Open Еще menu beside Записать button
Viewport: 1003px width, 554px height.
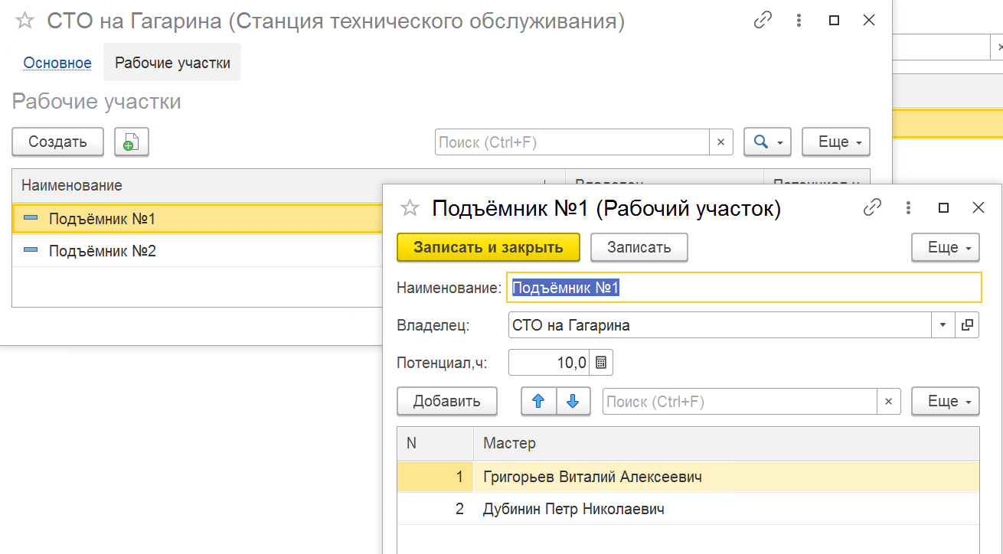click(946, 247)
